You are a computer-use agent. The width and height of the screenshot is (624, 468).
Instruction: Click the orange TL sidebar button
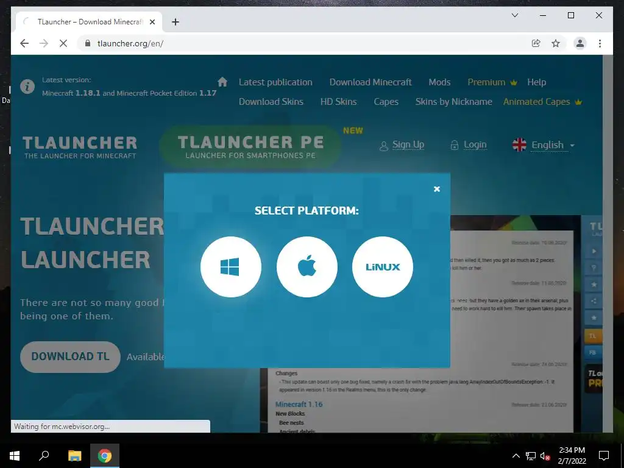(592, 336)
